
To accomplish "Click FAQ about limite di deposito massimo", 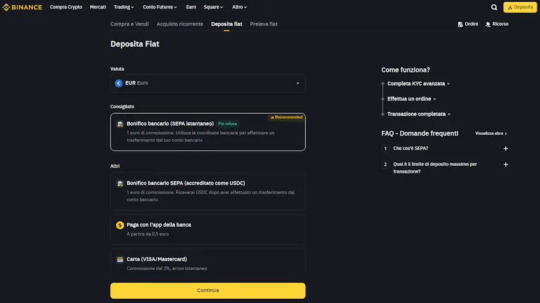I will (x=435, y=168).
